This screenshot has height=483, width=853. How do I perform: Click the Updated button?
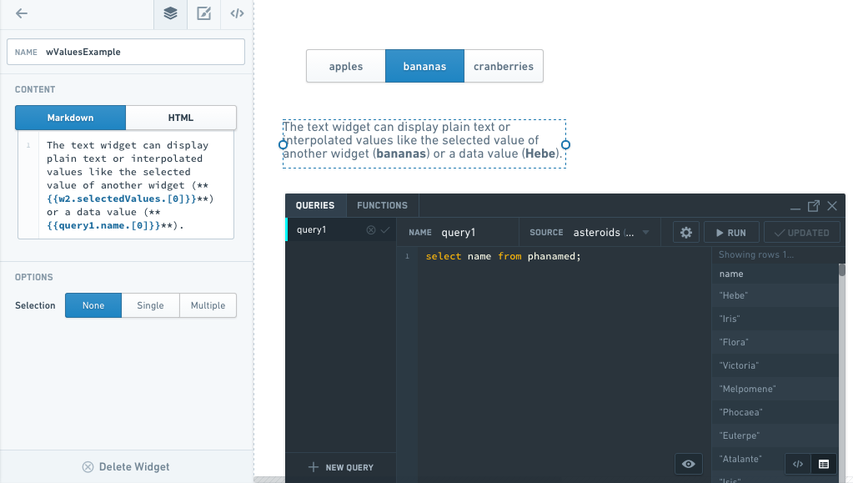(x=802, y=233)
